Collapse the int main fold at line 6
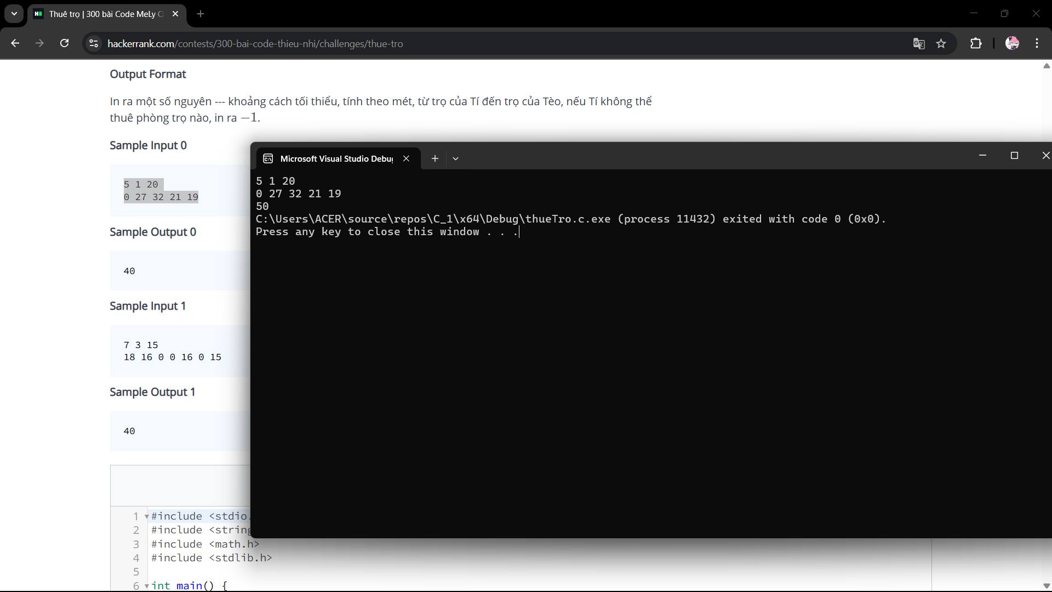The width and height of the screenshot is (1052, 592). tap(147, 586)
